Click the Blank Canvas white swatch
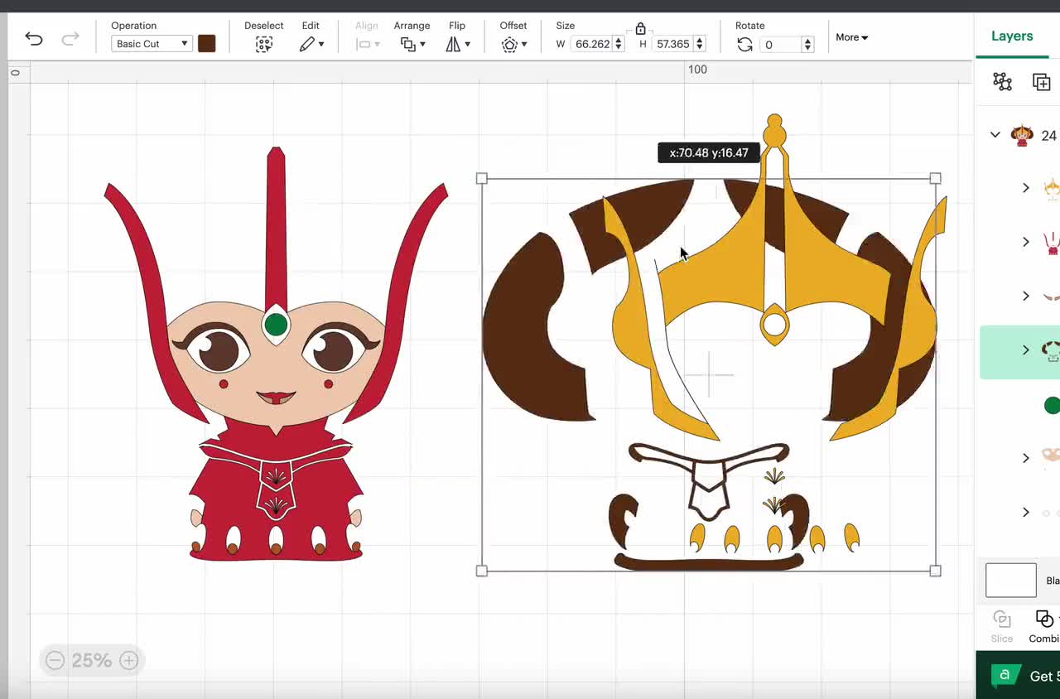 [x=1011, y=581]
